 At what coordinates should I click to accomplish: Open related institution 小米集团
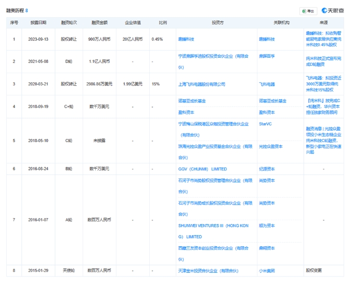pyautogui.click(x=267, y=271)
